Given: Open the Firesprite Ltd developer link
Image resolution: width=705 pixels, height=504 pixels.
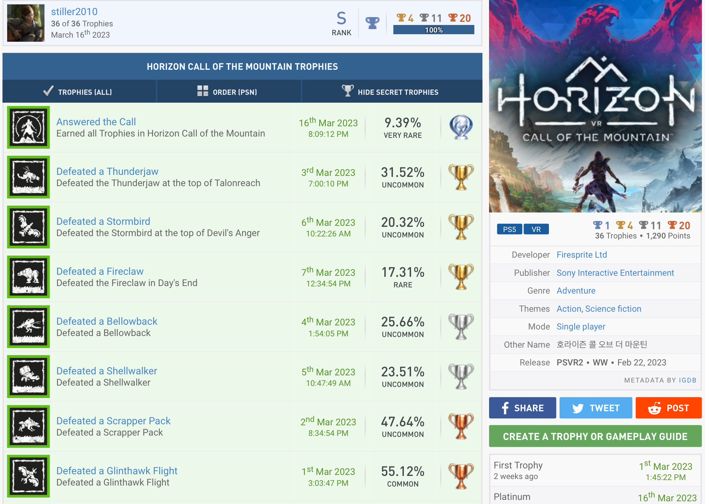Looking at the screenshot, I should tap(582, 255).
